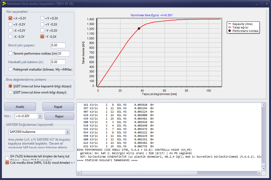The height and width of the screenshot is (180, 271).
Task: Click the output log scroll down arrow
Action: tap(264, 168)
